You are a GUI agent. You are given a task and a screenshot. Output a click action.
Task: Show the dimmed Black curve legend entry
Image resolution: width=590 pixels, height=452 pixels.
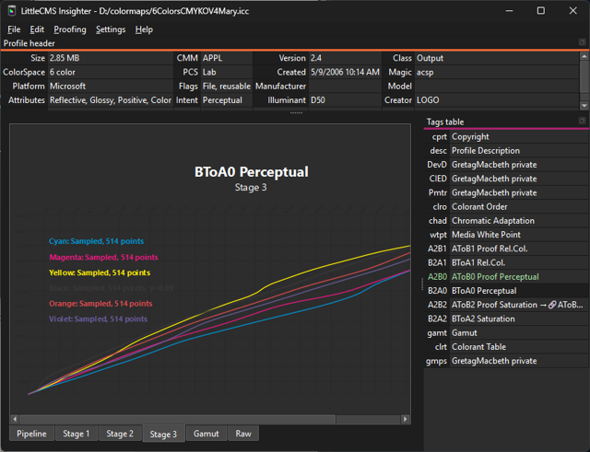pos(98,288)
